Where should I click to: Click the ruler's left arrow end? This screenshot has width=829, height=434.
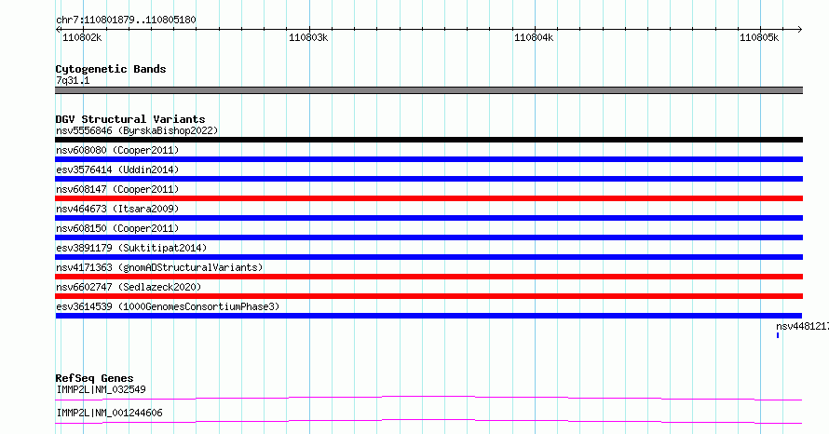coord(58,30)
